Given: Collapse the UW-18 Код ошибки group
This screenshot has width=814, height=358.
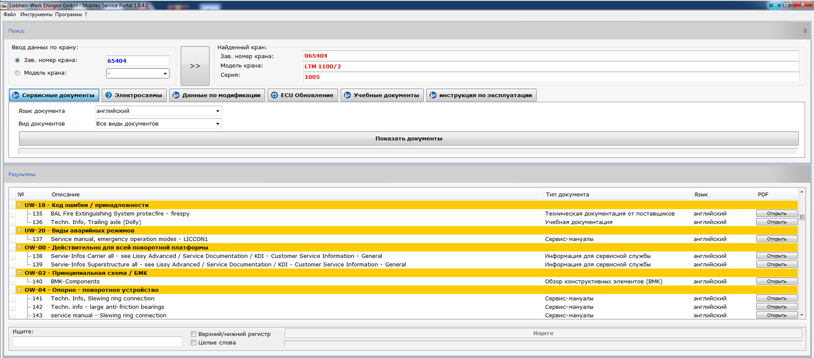Looking at the screenshot, I should click(19, 205).
